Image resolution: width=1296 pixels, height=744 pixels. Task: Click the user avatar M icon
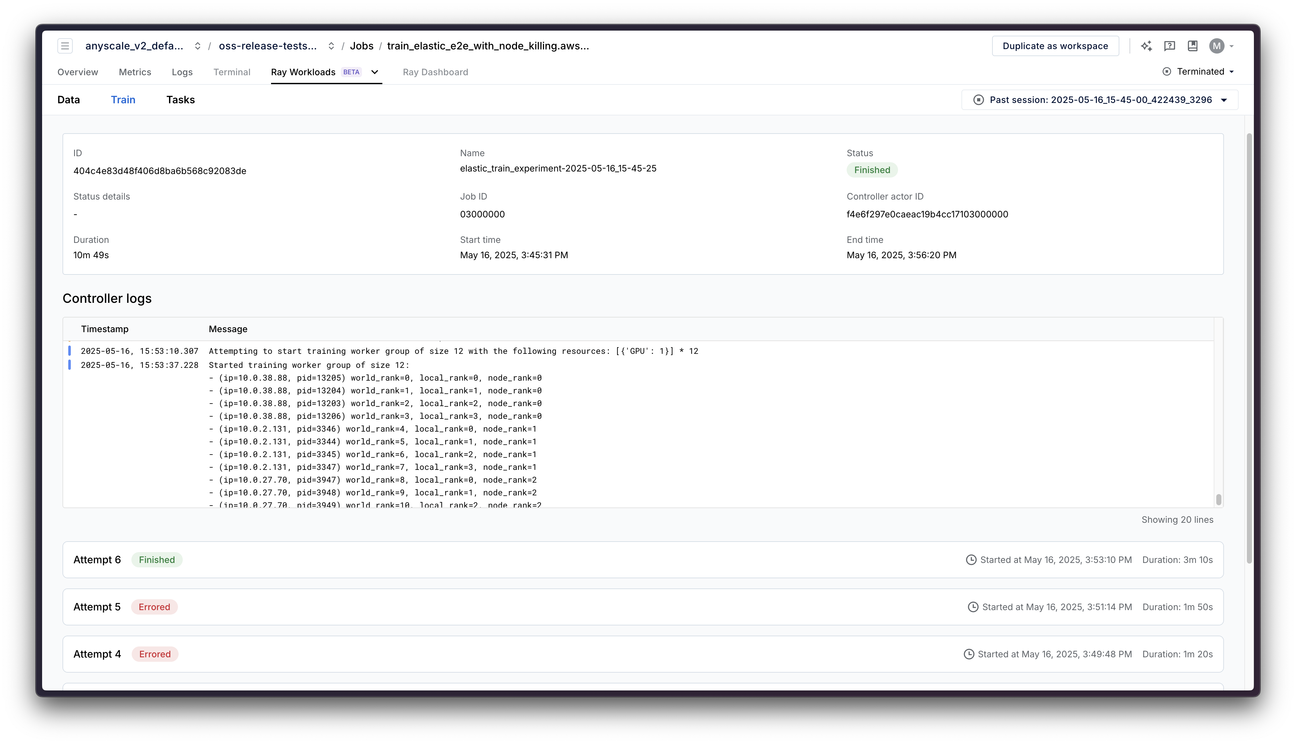[x=1216, y=46]
